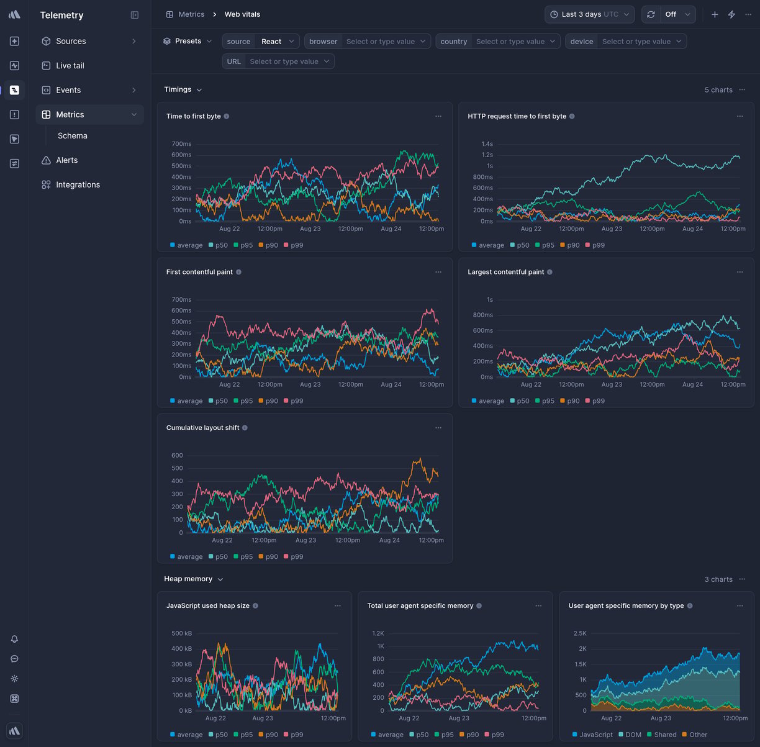Open Time to first byte chart options menu

tap(438, 116)
